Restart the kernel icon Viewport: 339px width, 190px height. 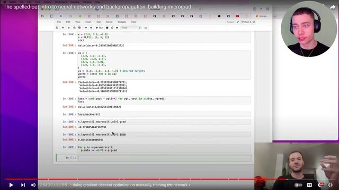point(112,28)
